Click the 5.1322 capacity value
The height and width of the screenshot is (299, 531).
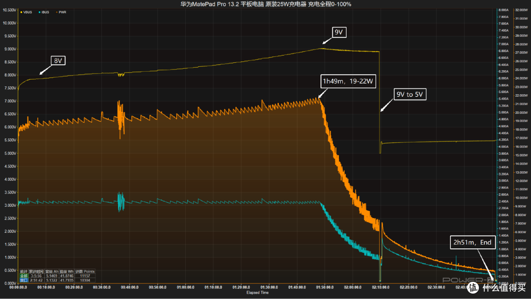pyautogui.click(x=52, y=280)
